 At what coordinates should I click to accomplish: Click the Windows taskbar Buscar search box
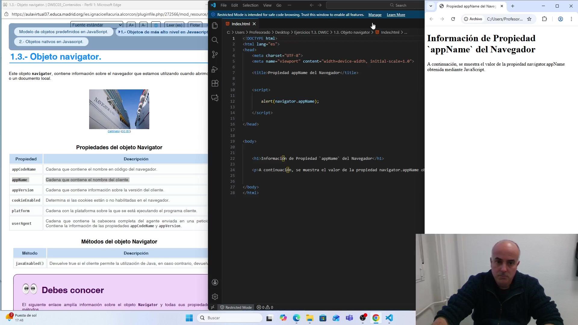[x=230, y=318]
